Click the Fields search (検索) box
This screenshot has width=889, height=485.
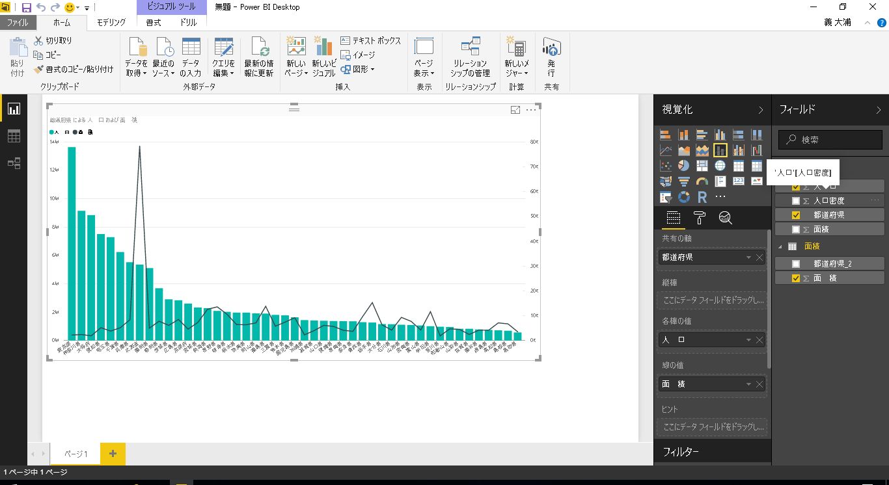click(830, 140)
